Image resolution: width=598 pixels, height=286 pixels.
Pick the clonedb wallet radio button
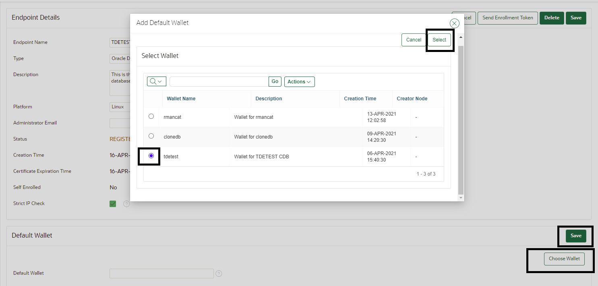[151, 136]
